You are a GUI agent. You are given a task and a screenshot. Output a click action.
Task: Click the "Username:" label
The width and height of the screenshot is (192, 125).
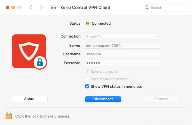pos(72,54)
